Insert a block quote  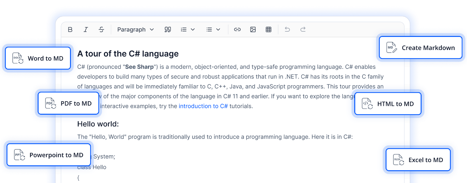168,29
